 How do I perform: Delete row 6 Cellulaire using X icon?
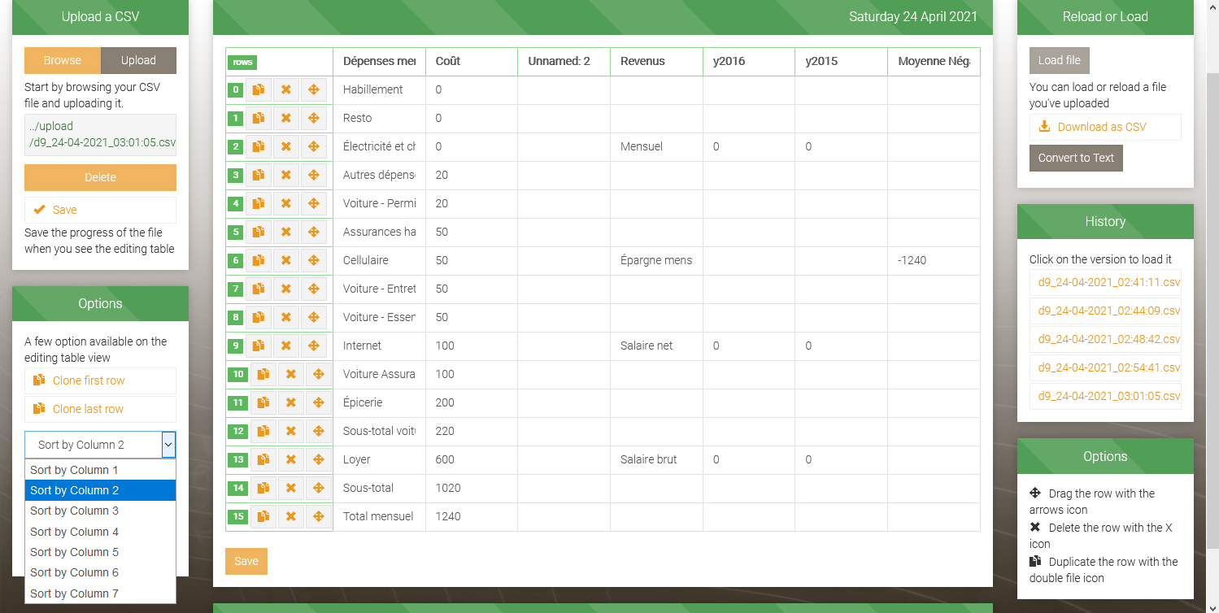click(285, 261)
